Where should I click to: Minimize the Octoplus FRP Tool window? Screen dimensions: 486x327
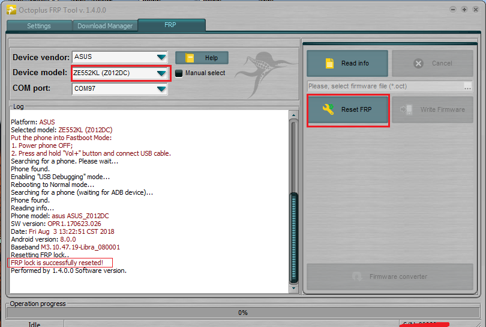click(x=453, y=10)
